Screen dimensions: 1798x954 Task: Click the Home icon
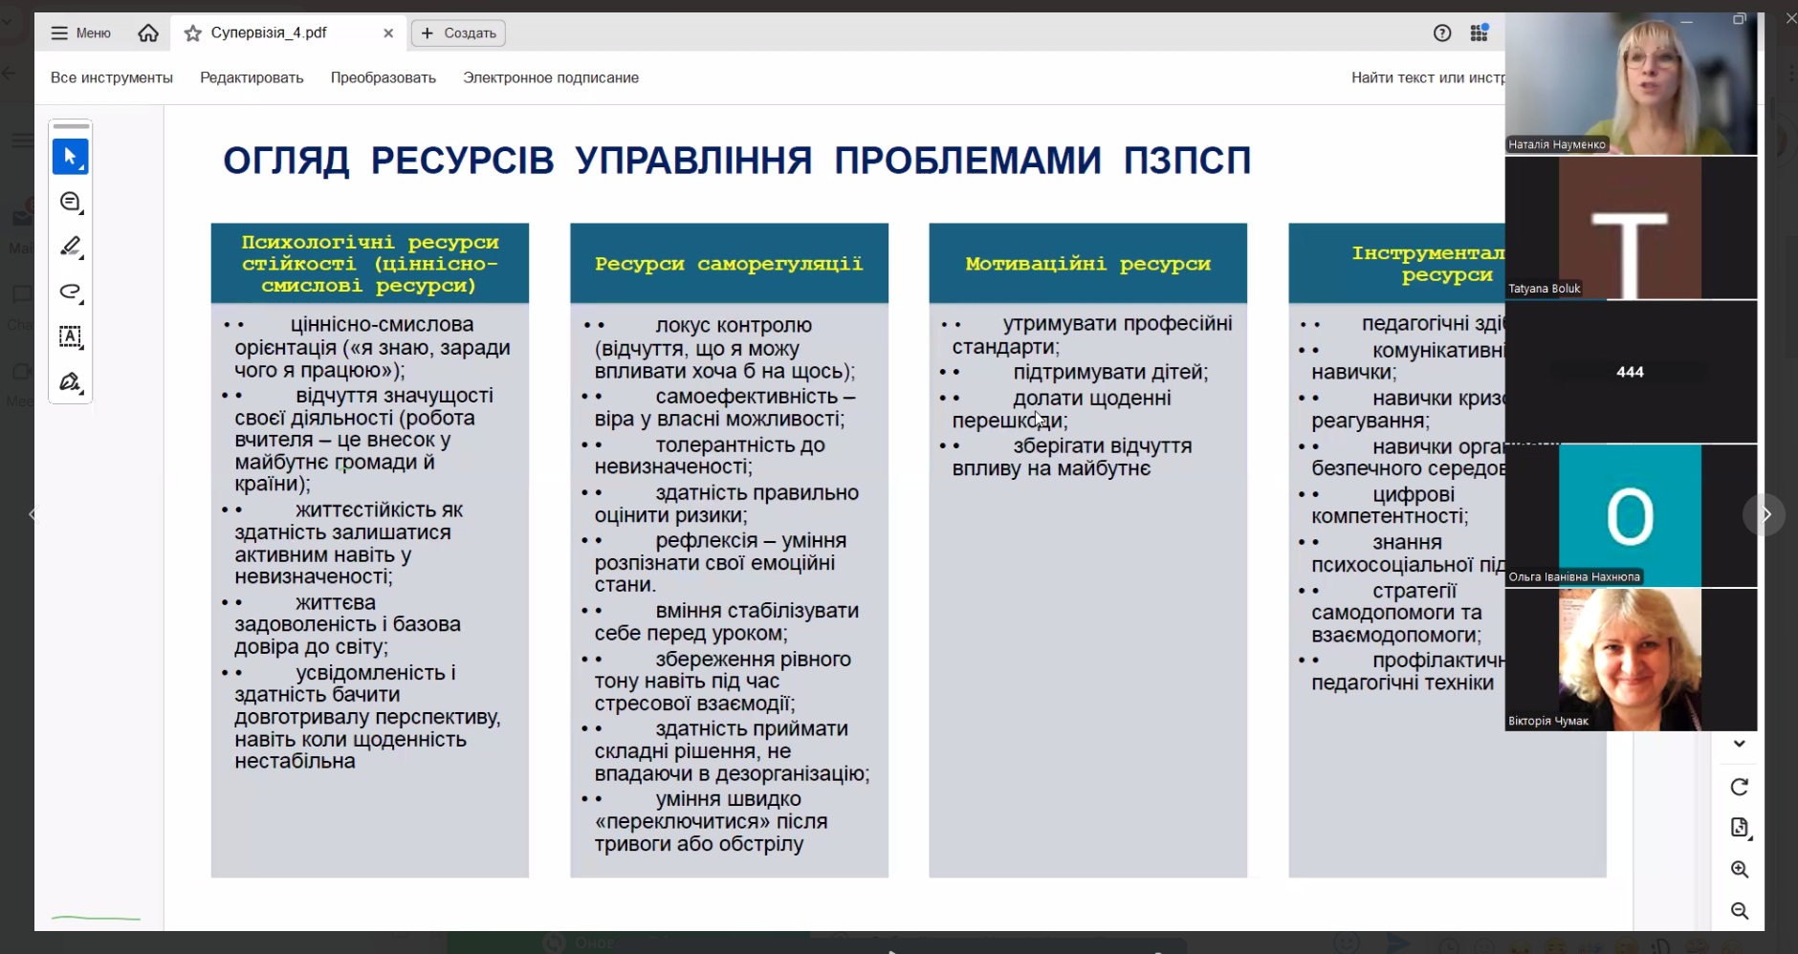148,33
